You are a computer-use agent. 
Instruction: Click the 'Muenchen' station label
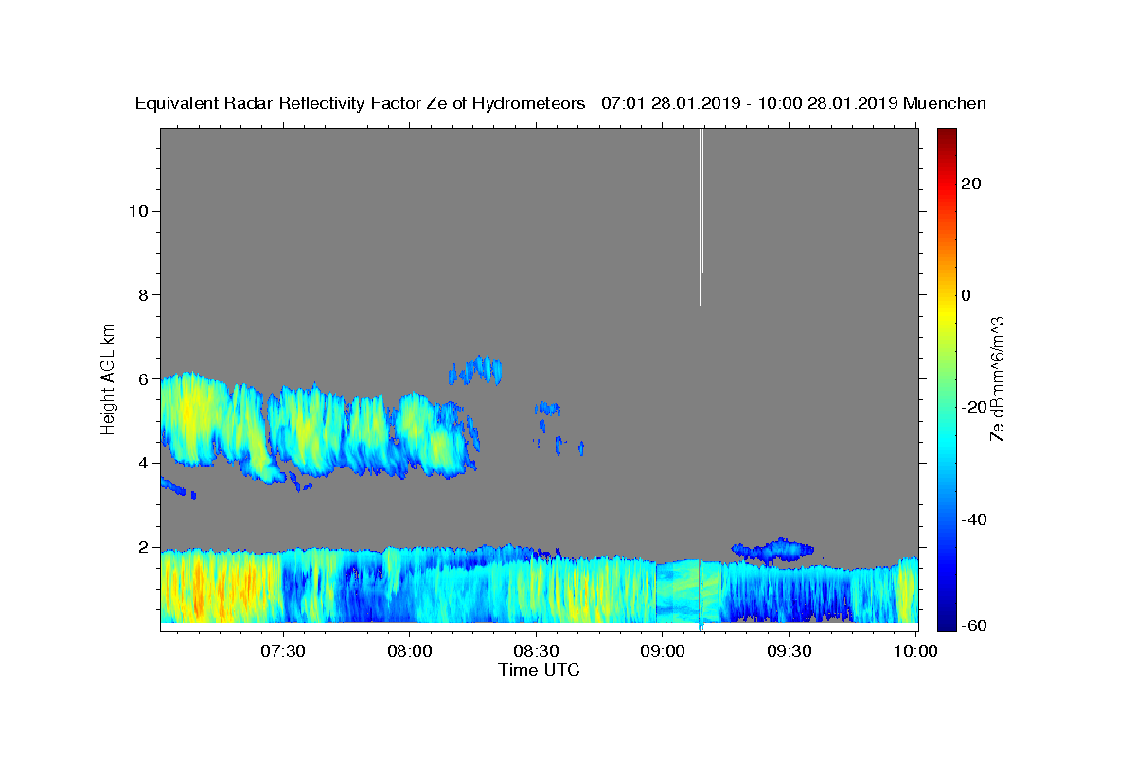click(x=945, y=104)
